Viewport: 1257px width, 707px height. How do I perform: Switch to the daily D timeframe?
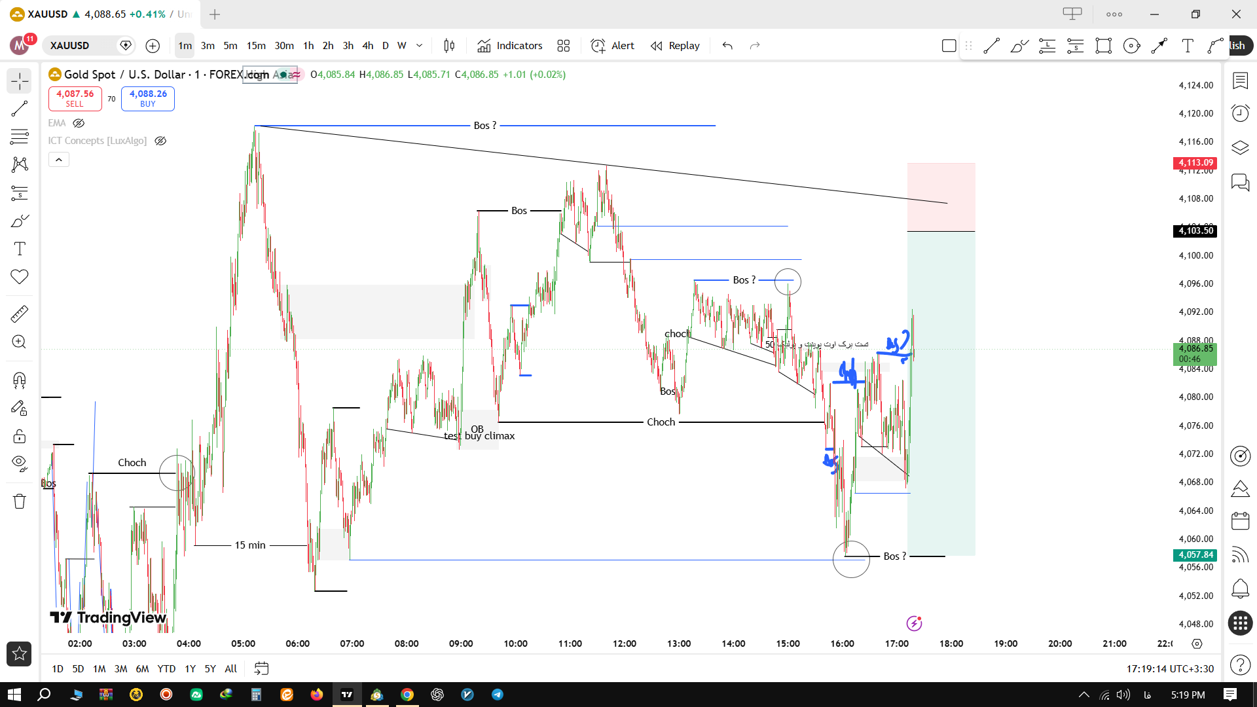point(386,46)
